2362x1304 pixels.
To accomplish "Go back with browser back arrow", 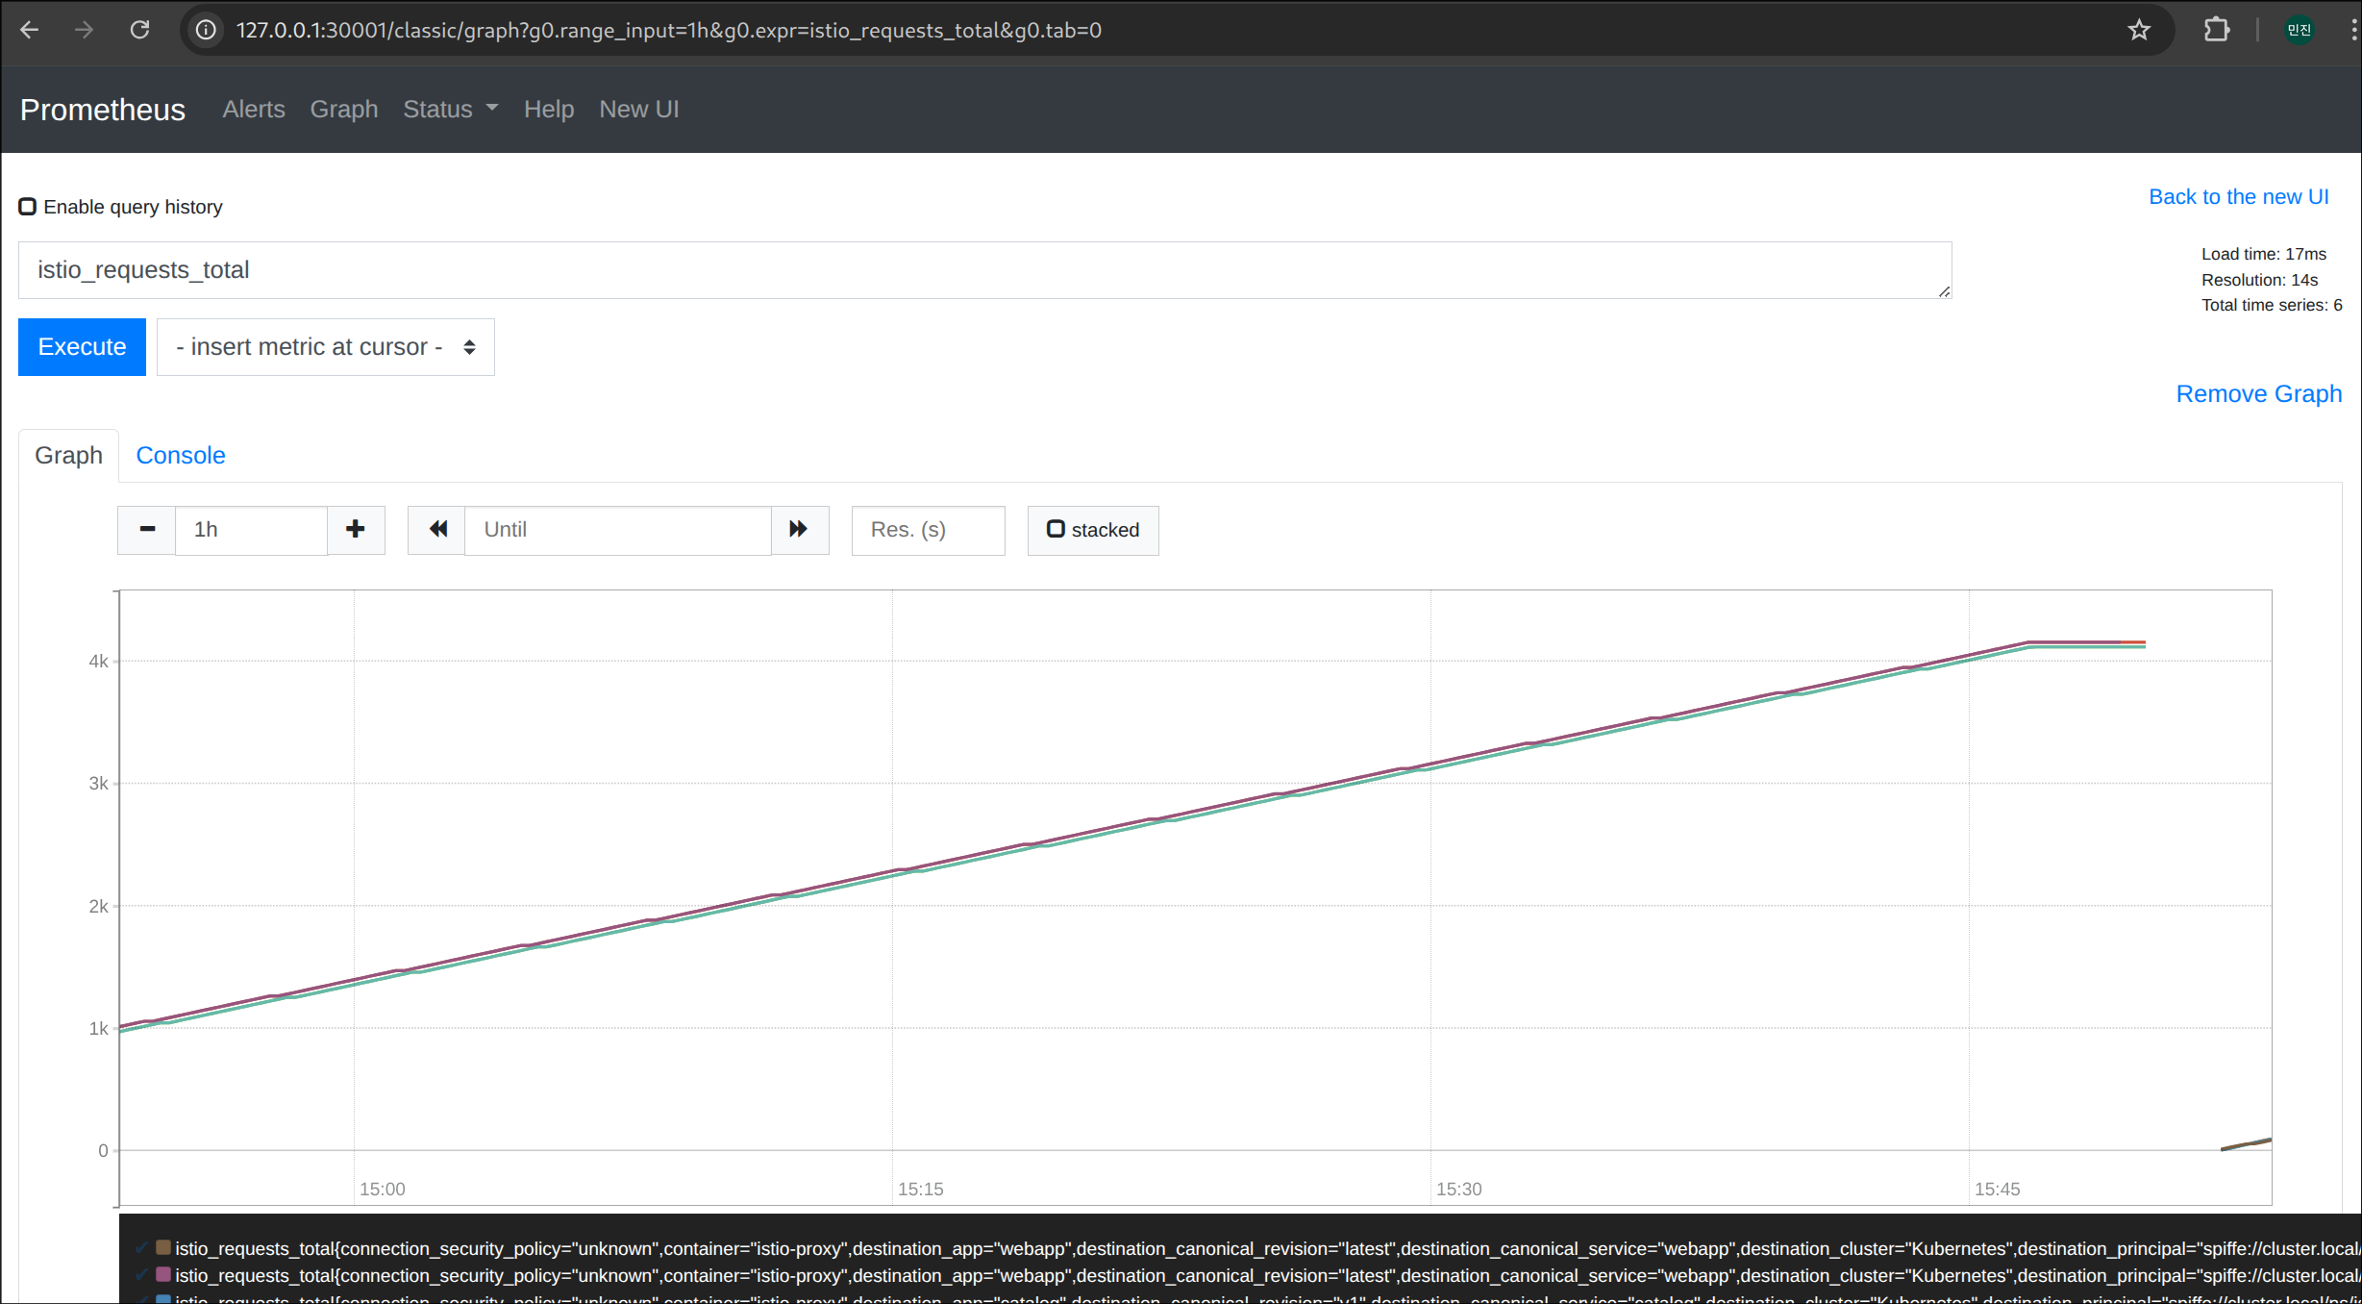I will (x=29, y=30).
